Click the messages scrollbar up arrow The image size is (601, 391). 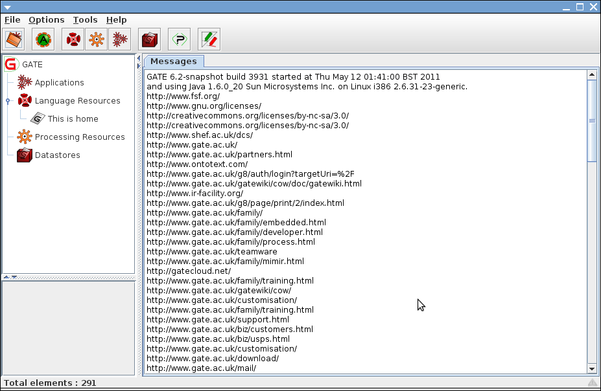pyautogui.click(x=592, y=74)
